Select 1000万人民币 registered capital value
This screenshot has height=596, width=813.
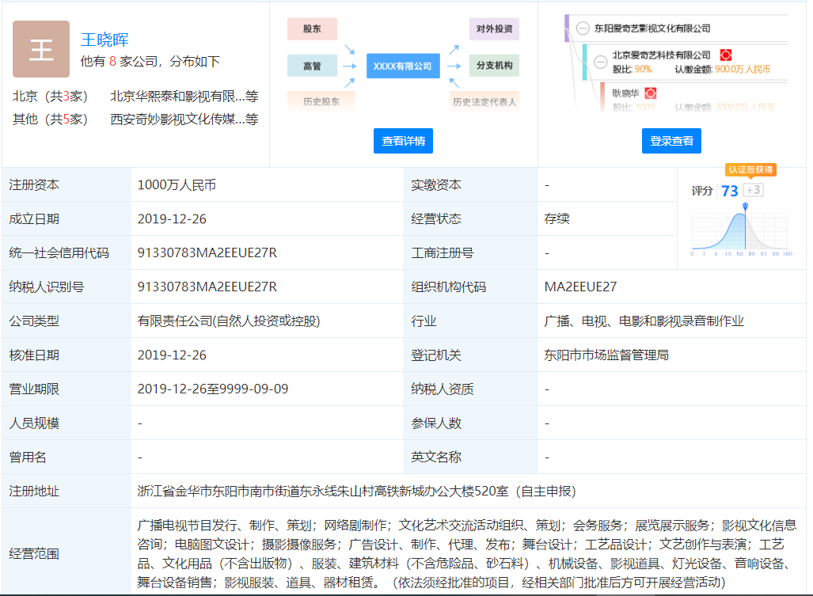pyautogui.click(x=177, y=185)
